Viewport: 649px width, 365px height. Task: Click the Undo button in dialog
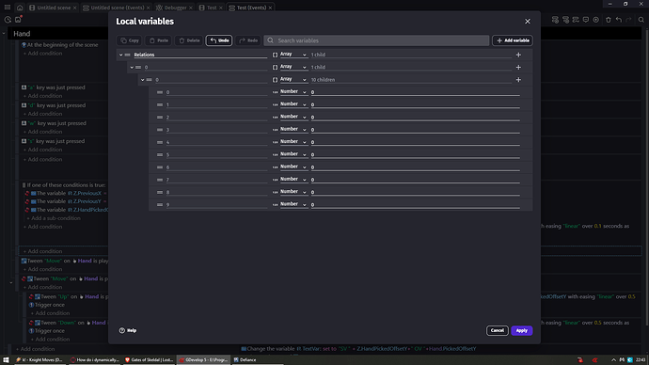pos(219,40)
